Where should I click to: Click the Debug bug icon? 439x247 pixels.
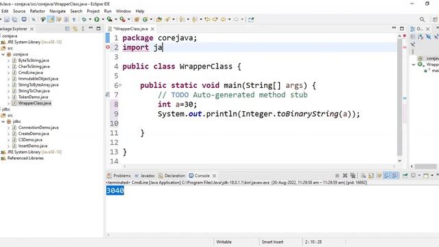pyautogui.click(x=84, y=19)
